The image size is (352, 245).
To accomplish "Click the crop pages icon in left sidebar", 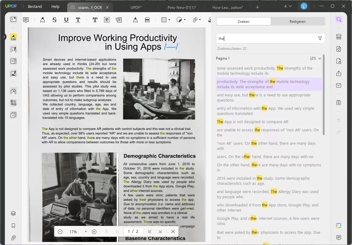I will 13,103.
